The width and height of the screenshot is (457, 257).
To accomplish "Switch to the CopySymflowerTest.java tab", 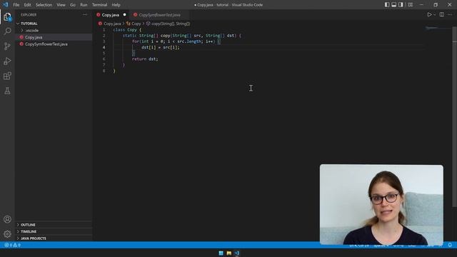I will [x=159, y=15].
